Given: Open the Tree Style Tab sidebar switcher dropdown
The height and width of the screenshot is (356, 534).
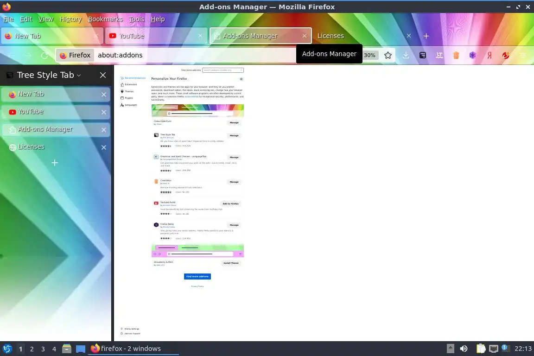Looking at the screenshot, I should (79, 75).
